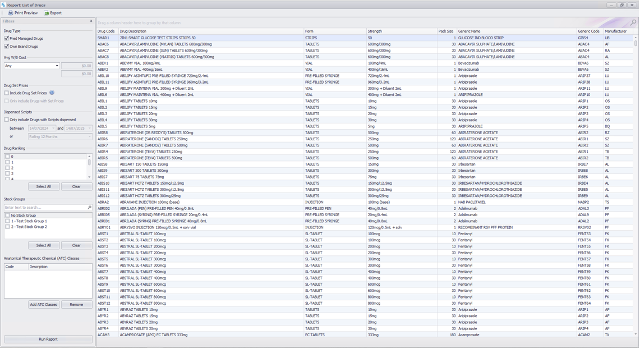Pin the Filters panel

pos(91,21)
